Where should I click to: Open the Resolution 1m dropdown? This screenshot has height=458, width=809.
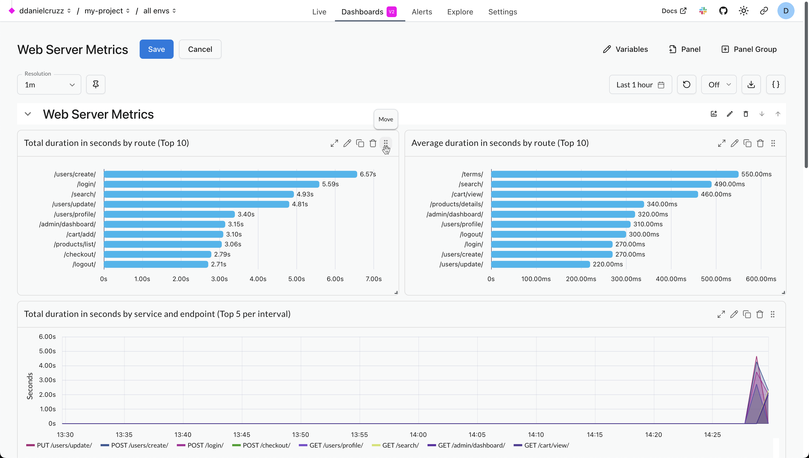coord(49,85)
